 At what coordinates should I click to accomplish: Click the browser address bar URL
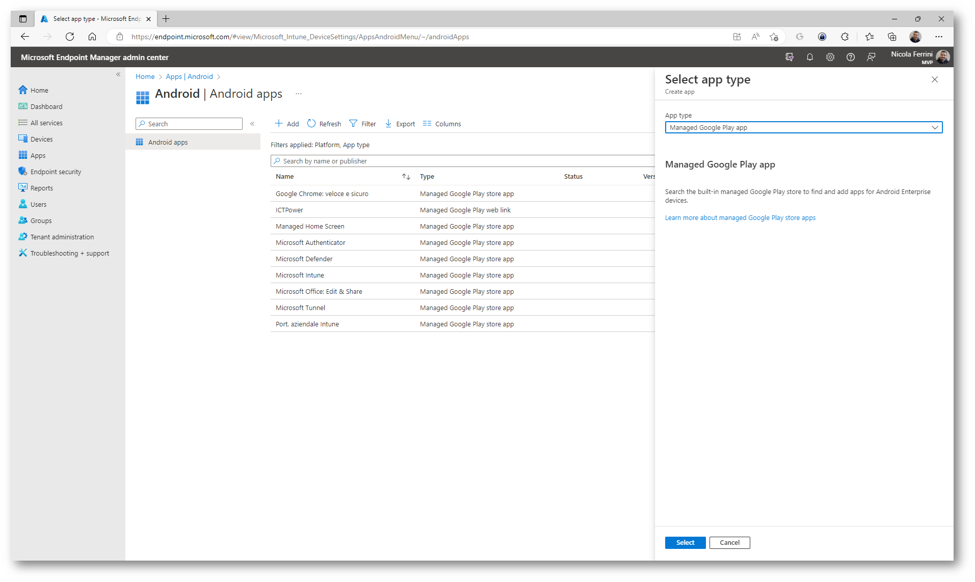click(x=300, y=37)
